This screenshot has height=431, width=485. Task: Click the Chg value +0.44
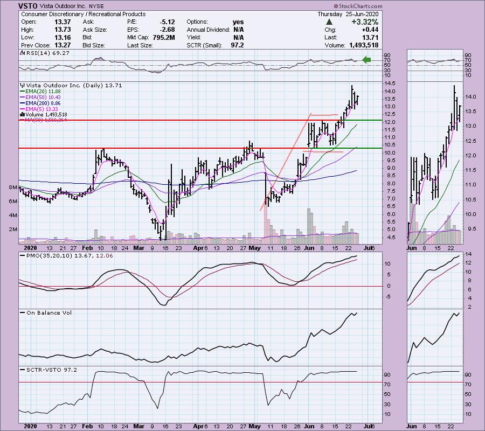(x=370, y=30)
